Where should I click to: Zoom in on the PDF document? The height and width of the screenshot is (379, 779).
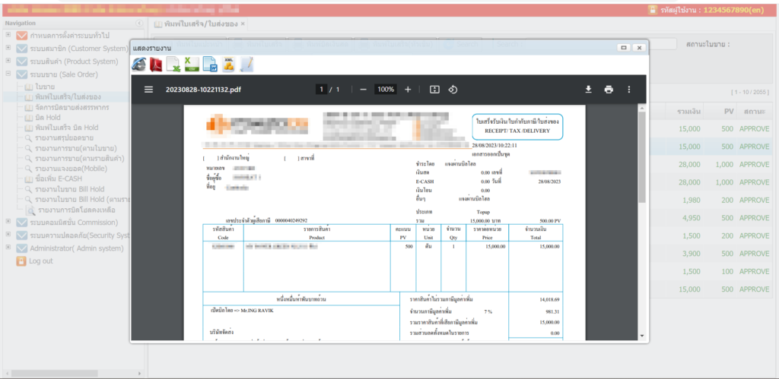[x=408, y=89]
